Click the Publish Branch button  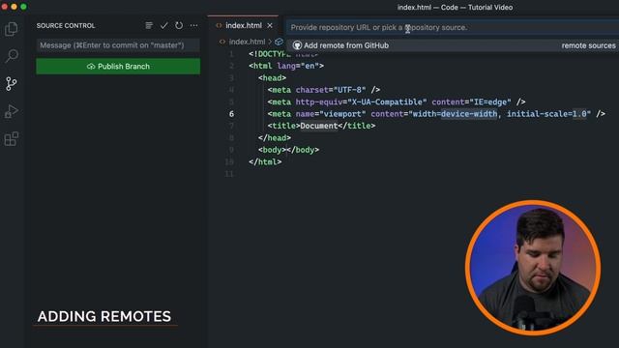point(118,67)
